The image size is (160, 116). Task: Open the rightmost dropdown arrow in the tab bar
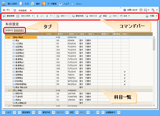click(x=157, y=10)
